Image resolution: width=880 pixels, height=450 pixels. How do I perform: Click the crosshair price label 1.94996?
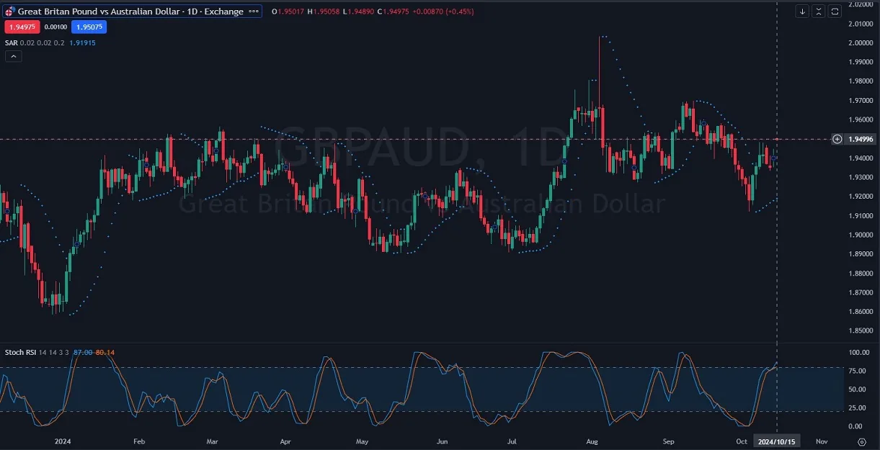tap(861, 139)
